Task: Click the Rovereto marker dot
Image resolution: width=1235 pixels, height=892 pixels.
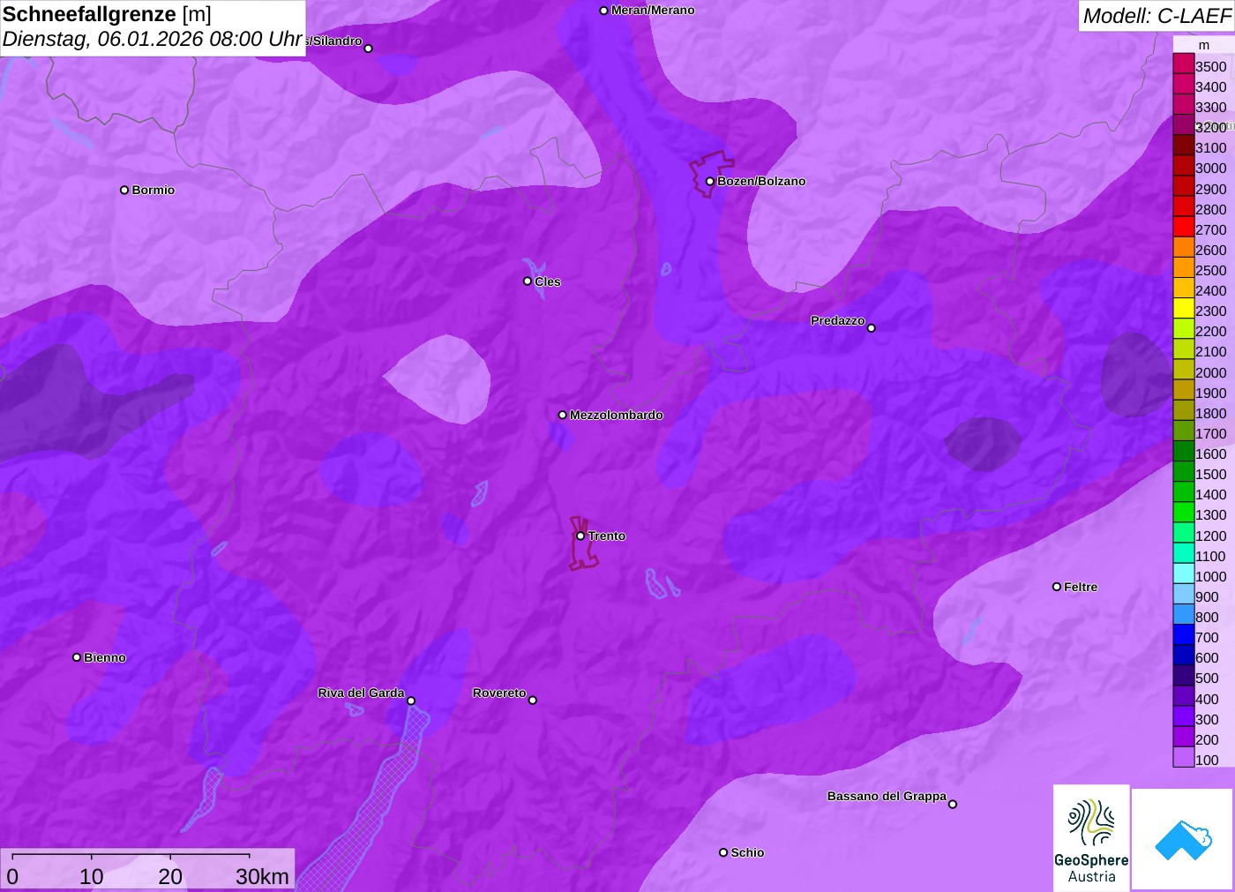Action: (533, 701)
